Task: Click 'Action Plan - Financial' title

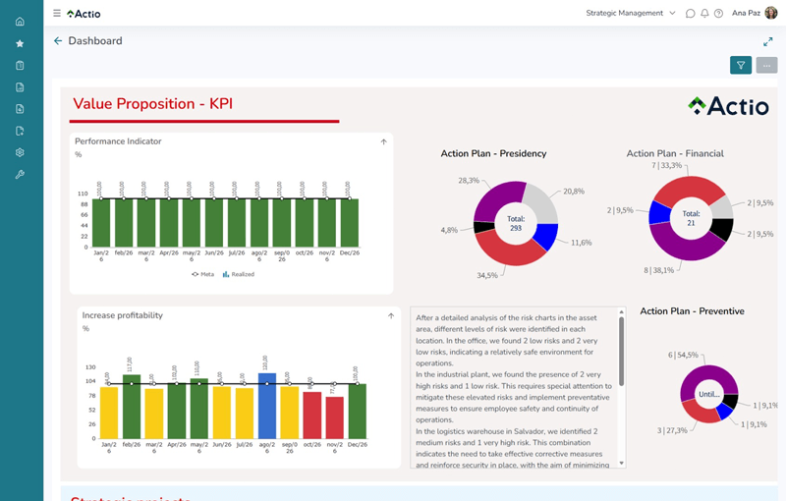Action: pyautogui.click(x=675, y=154)
